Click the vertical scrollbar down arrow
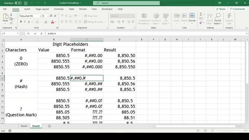Screen dimensions: 249x140 (x=247, y=122)
